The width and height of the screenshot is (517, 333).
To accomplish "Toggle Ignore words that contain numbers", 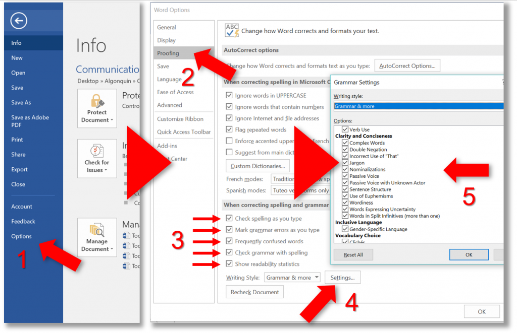I will click(x=229, y=107).
